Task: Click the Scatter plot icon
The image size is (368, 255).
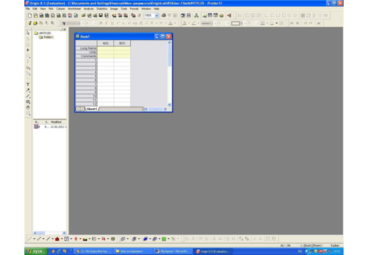Action: click(39, 239)
